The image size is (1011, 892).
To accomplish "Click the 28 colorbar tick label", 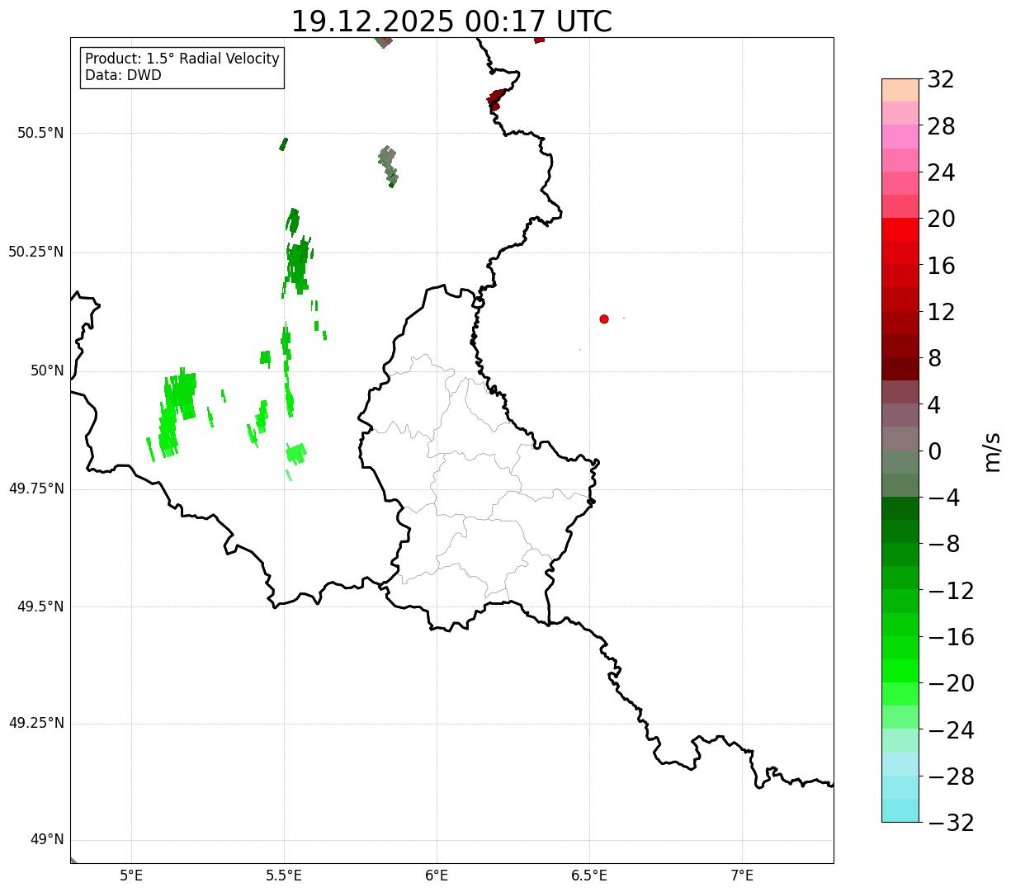I will pyautogui.click(x=941, y=126).
